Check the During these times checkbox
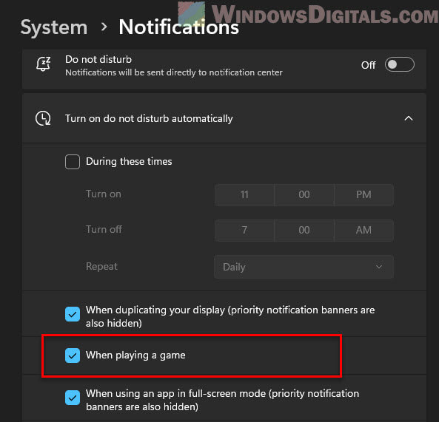 pos(73,162)
